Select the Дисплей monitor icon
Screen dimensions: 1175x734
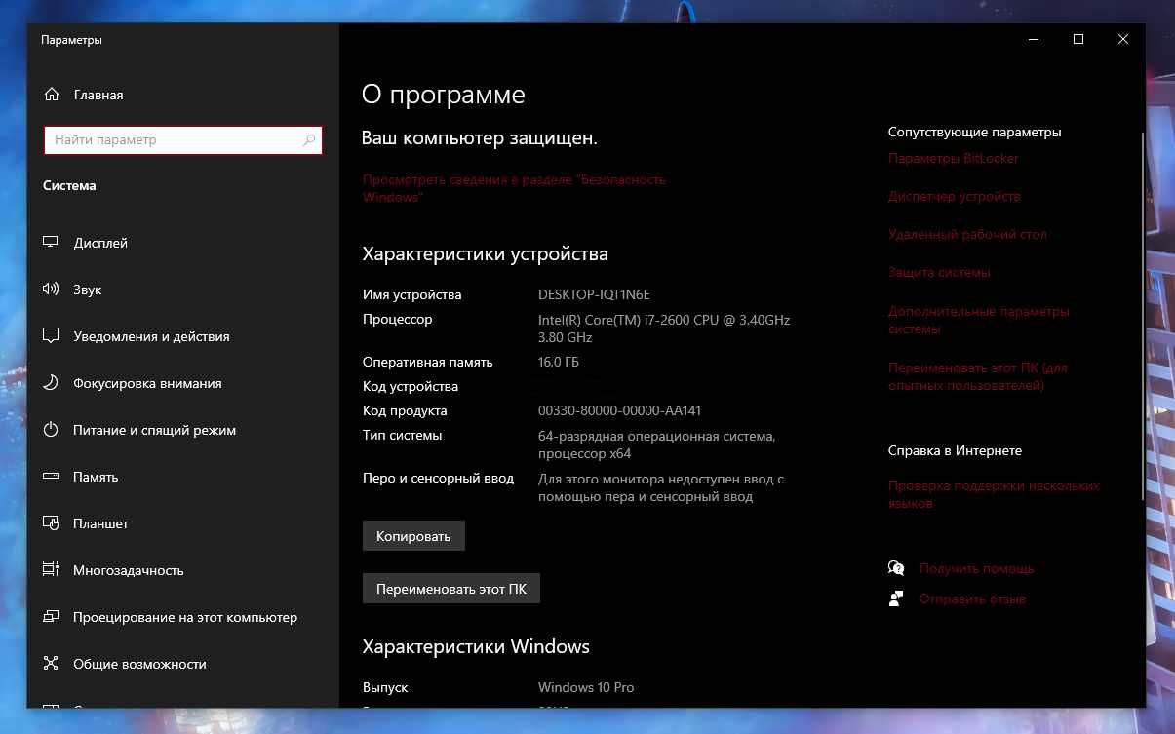[x=52, y=243]
